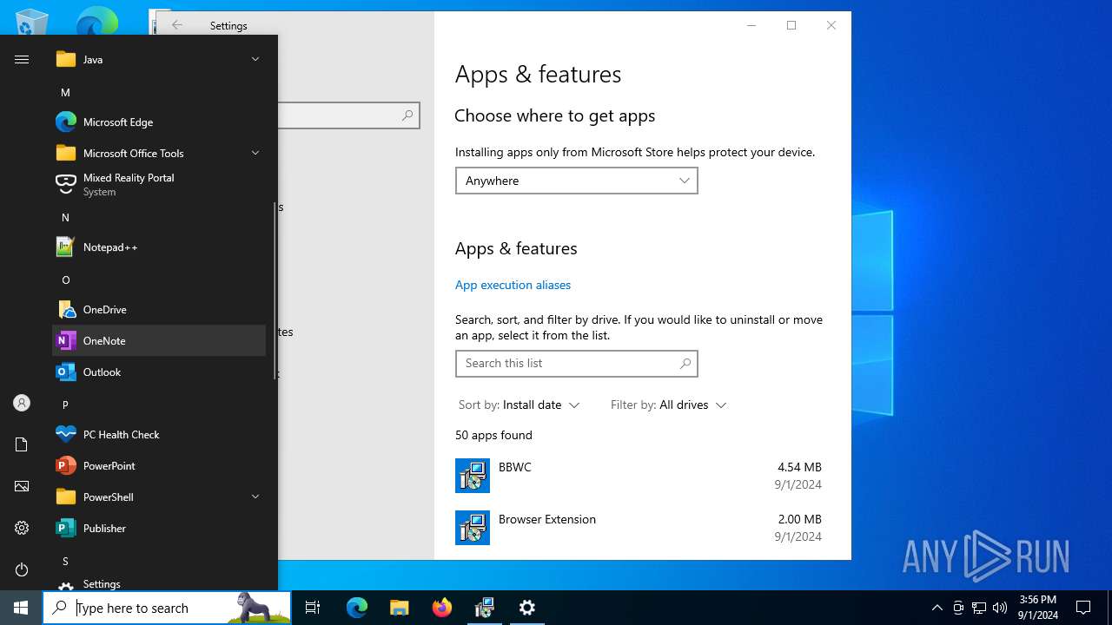Click the Windows Start button
Screen dimensions: 1112x625
pyautogui.click(x=21, y=608)
